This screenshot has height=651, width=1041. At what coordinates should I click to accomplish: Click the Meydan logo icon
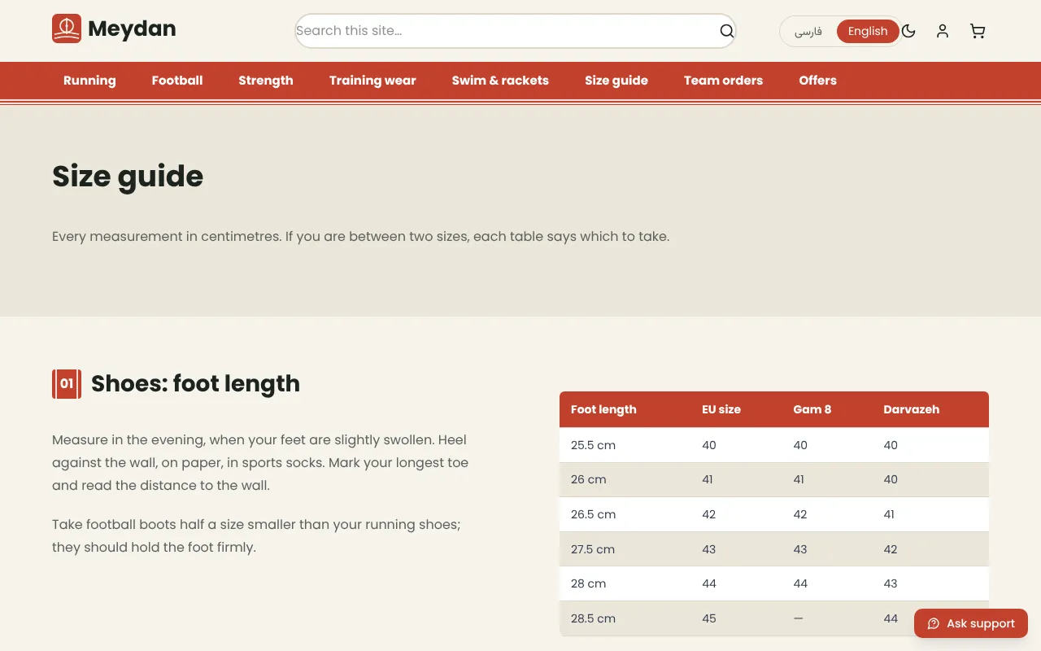[x=67, y=28]
